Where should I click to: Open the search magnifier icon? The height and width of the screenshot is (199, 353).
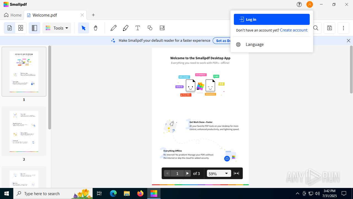point(316,28)
